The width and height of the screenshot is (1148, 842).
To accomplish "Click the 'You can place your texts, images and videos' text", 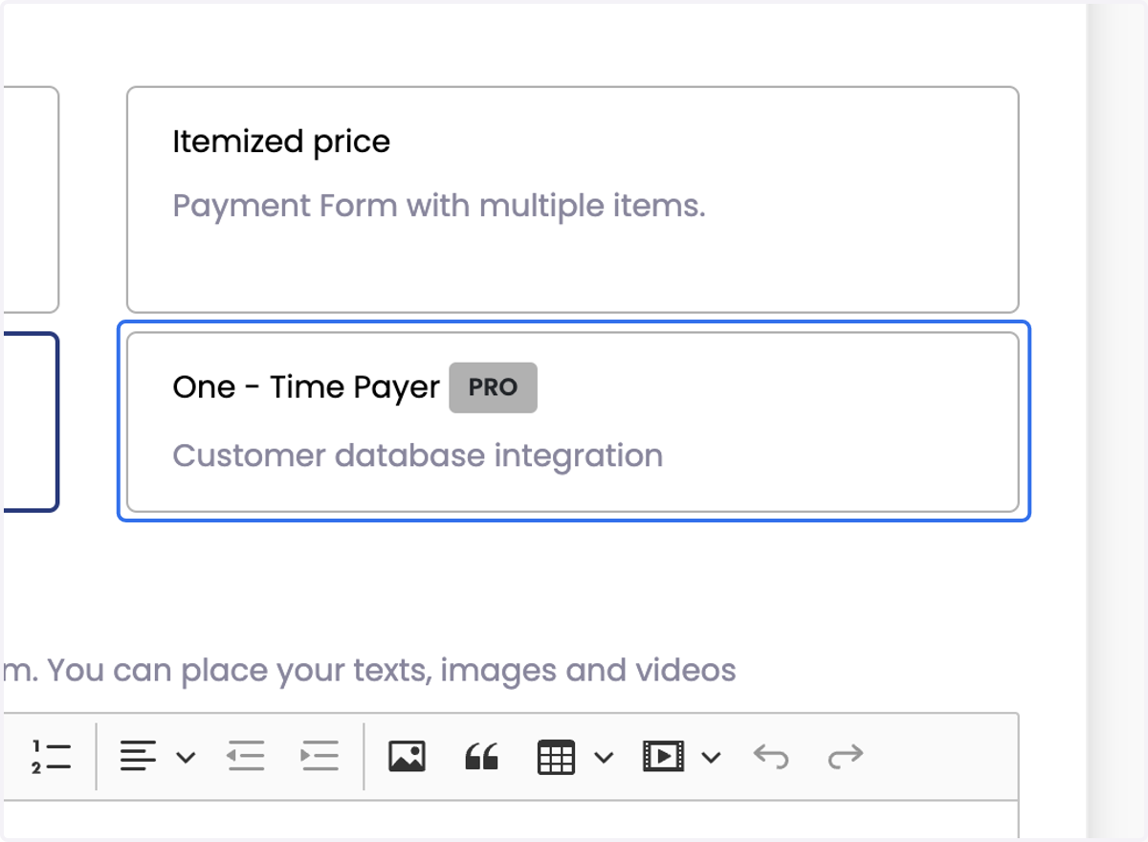I will click(392, 671).
